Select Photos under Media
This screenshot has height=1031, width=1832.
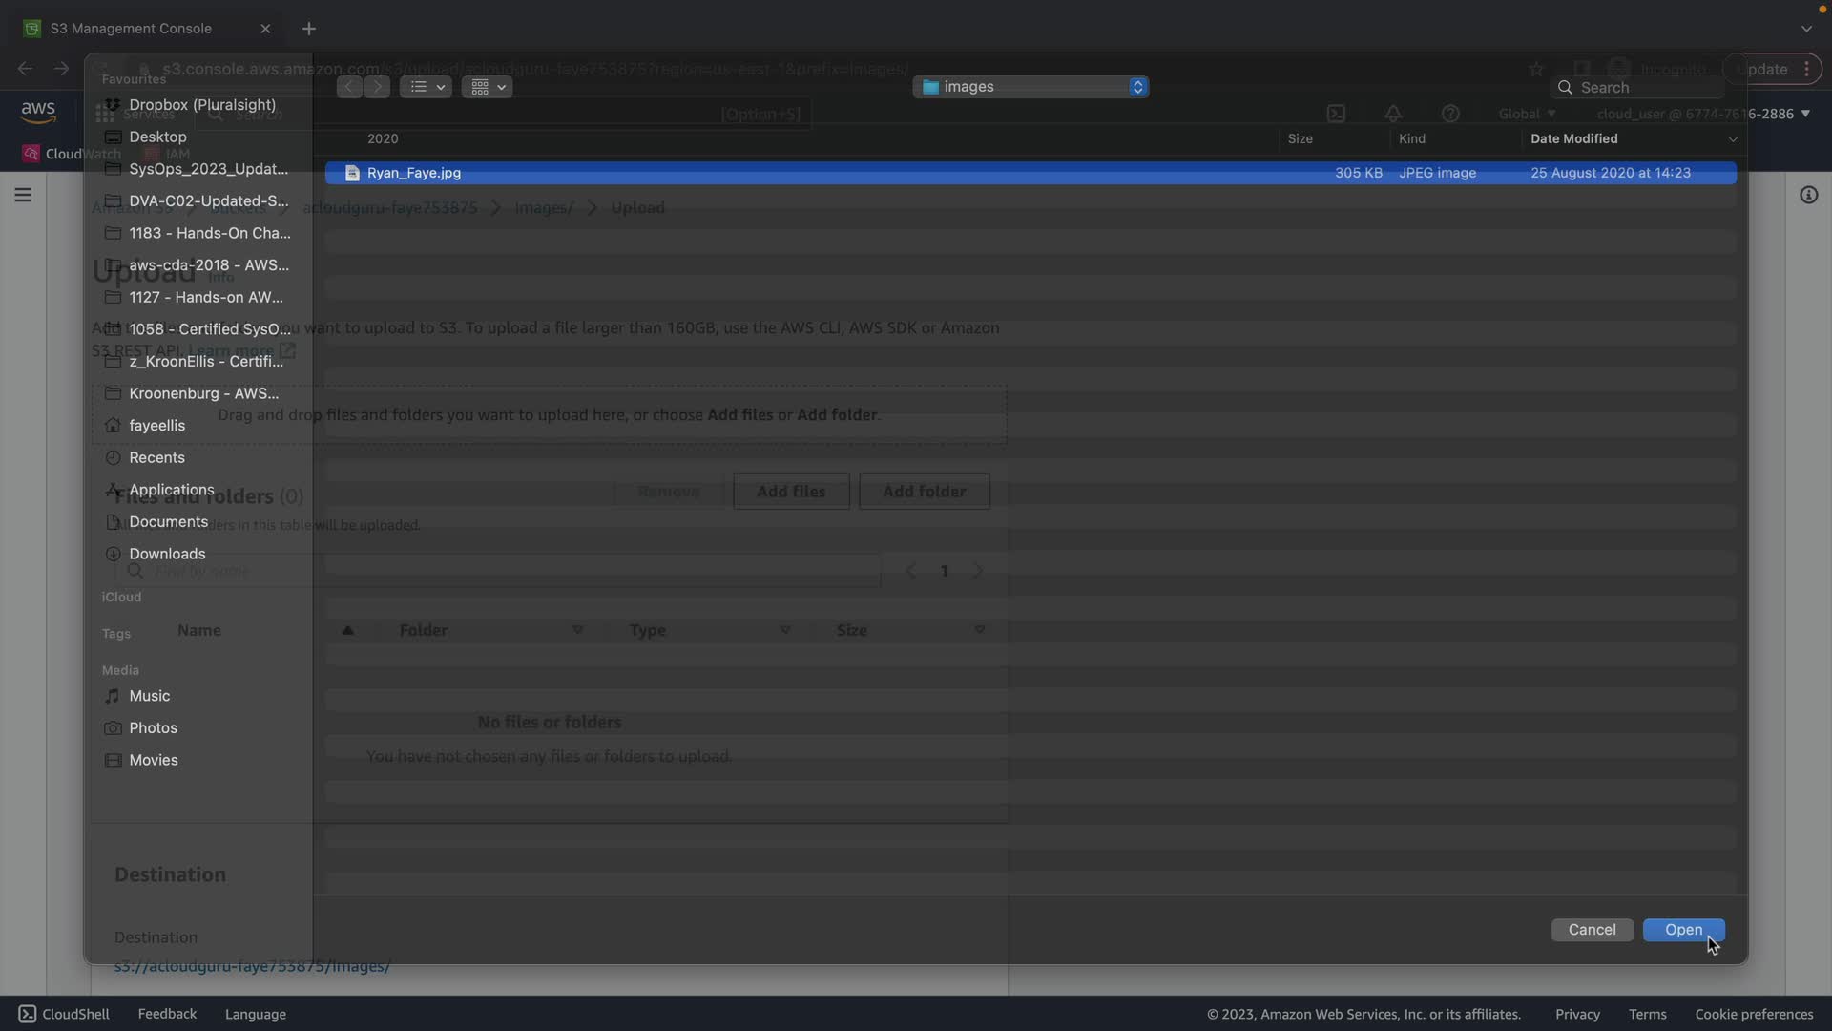pyautogui.click(x=153, y=728)
